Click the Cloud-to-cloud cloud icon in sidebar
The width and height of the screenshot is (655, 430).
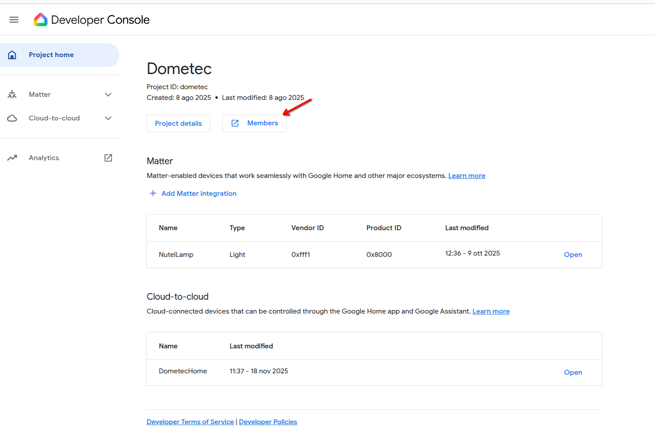[13, 118]
